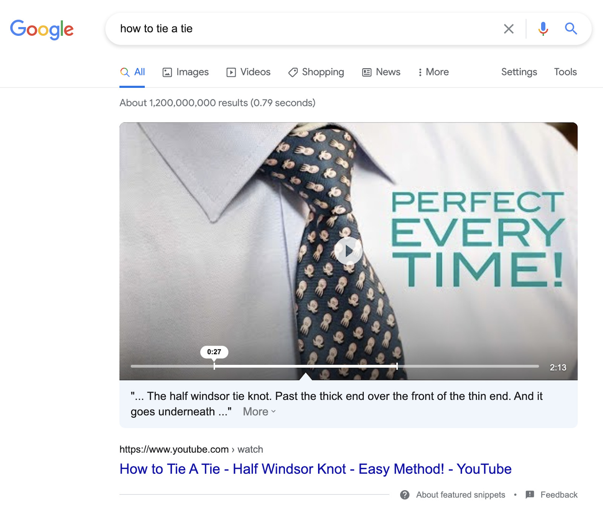Viewport: 603px width, 511px height.
Task: Open search Settings
Action: coord(519,72)
